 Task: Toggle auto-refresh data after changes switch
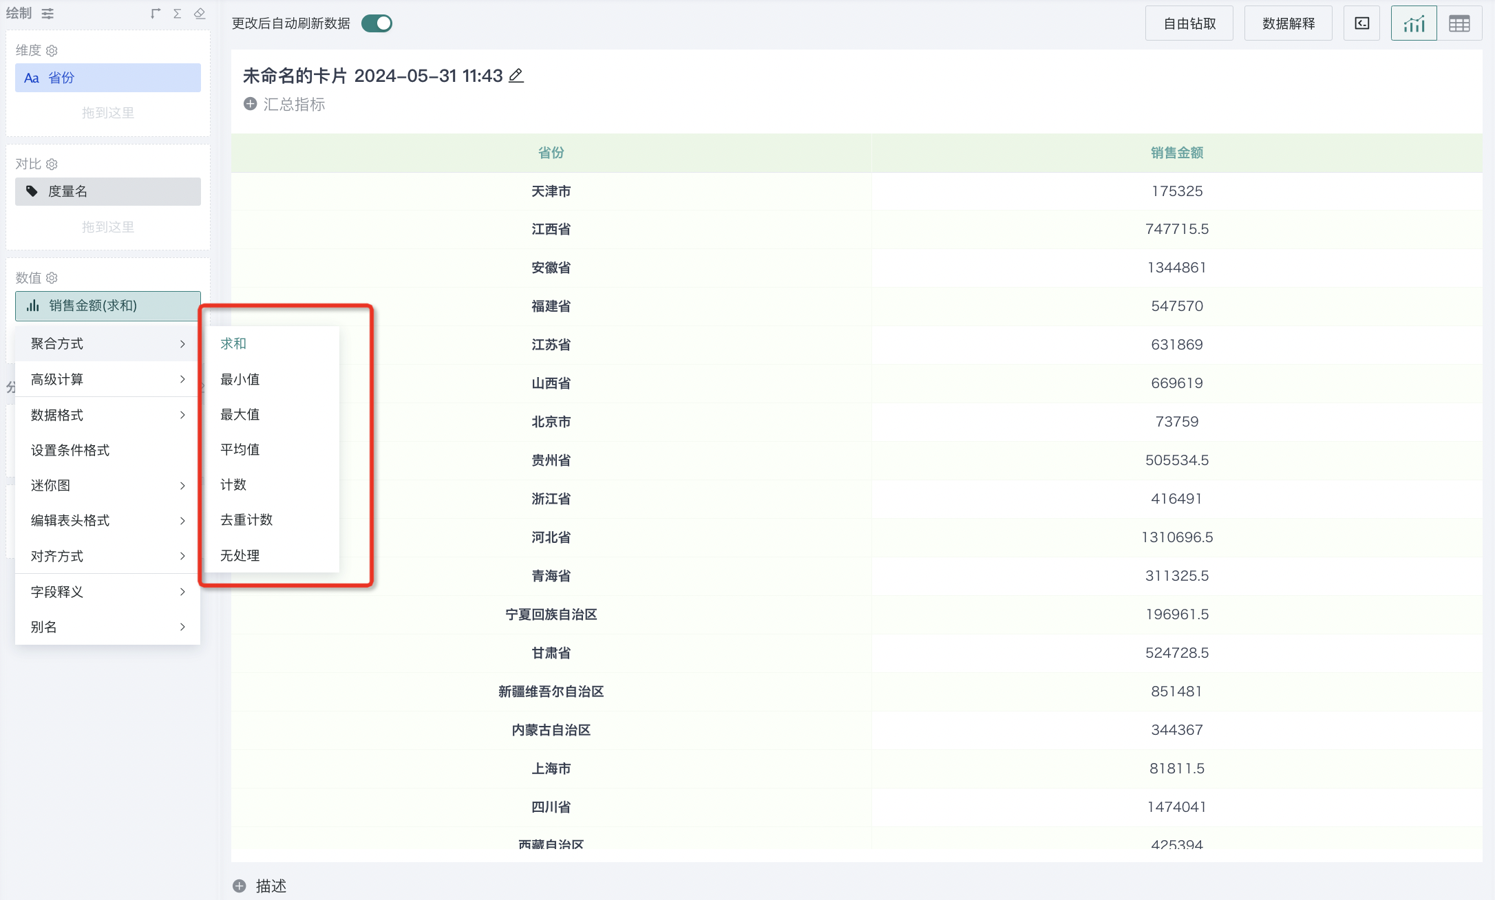[377, 24]
